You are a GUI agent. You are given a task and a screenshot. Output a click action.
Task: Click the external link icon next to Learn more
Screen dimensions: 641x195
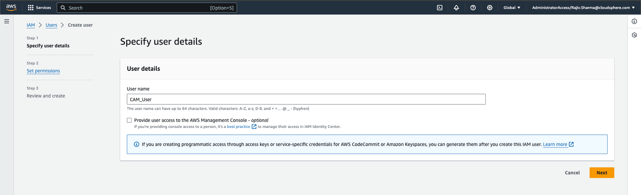click(x=571, y=144)
